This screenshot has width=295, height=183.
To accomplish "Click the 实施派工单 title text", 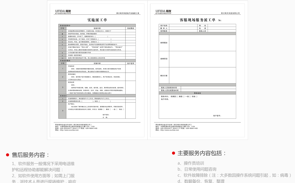I will 97,20.
